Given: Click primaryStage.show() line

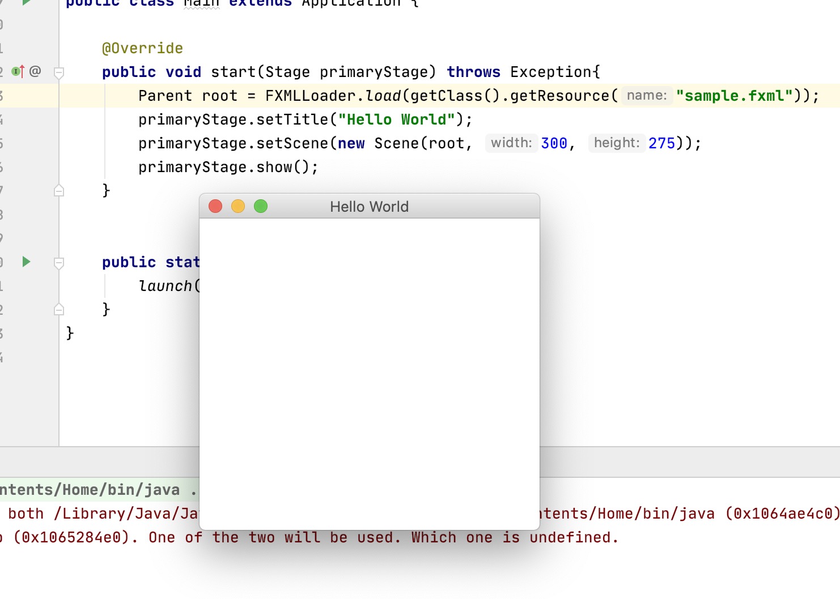Looking at the screenshot, I should (228, 167).
